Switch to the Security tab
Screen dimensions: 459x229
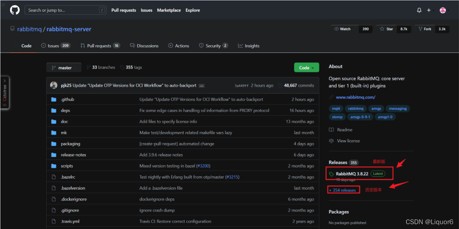pos(213,46)
